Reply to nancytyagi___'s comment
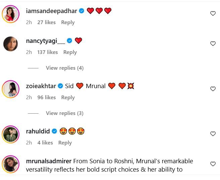 70,52
